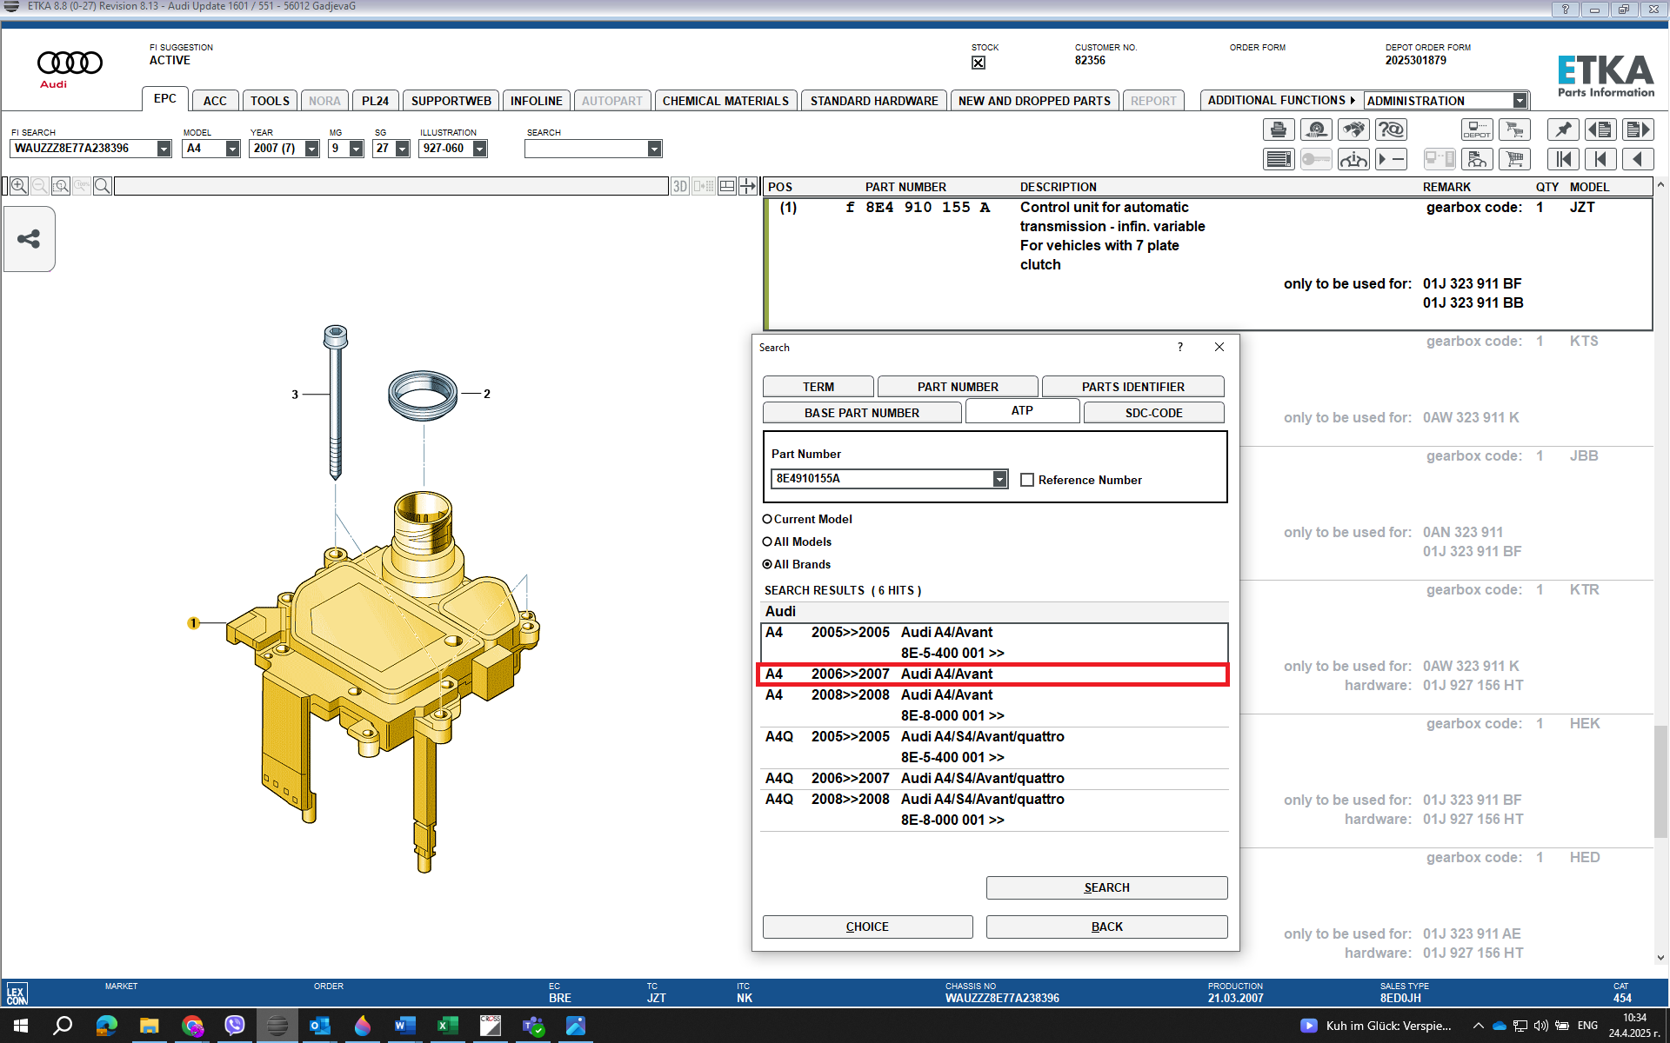
Task: Click the DEPOT toolbar icon
Action: click(x=1476, y=130)
